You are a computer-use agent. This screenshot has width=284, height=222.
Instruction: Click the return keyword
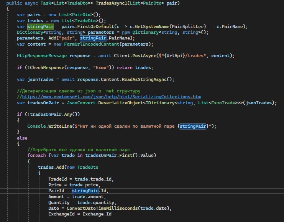tap(125, 67)
